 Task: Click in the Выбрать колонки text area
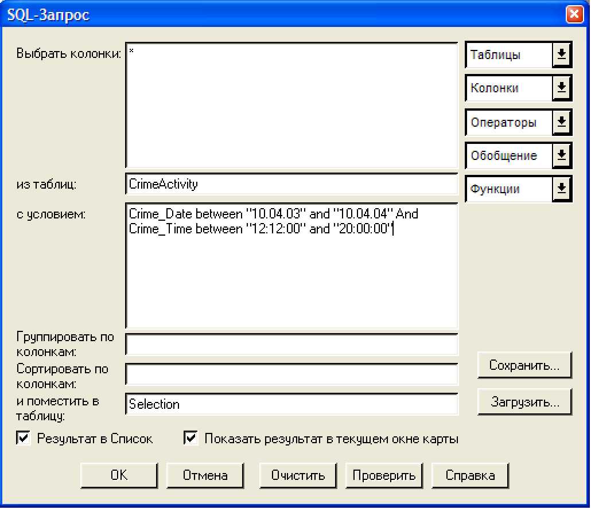point(291,105)
